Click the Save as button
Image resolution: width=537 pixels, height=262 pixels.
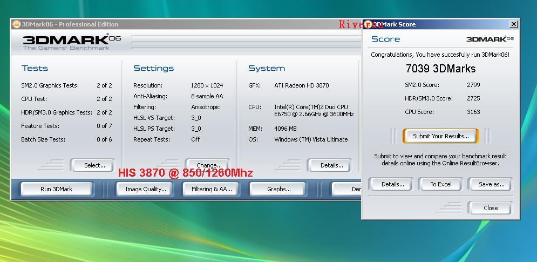click(491, 184)
